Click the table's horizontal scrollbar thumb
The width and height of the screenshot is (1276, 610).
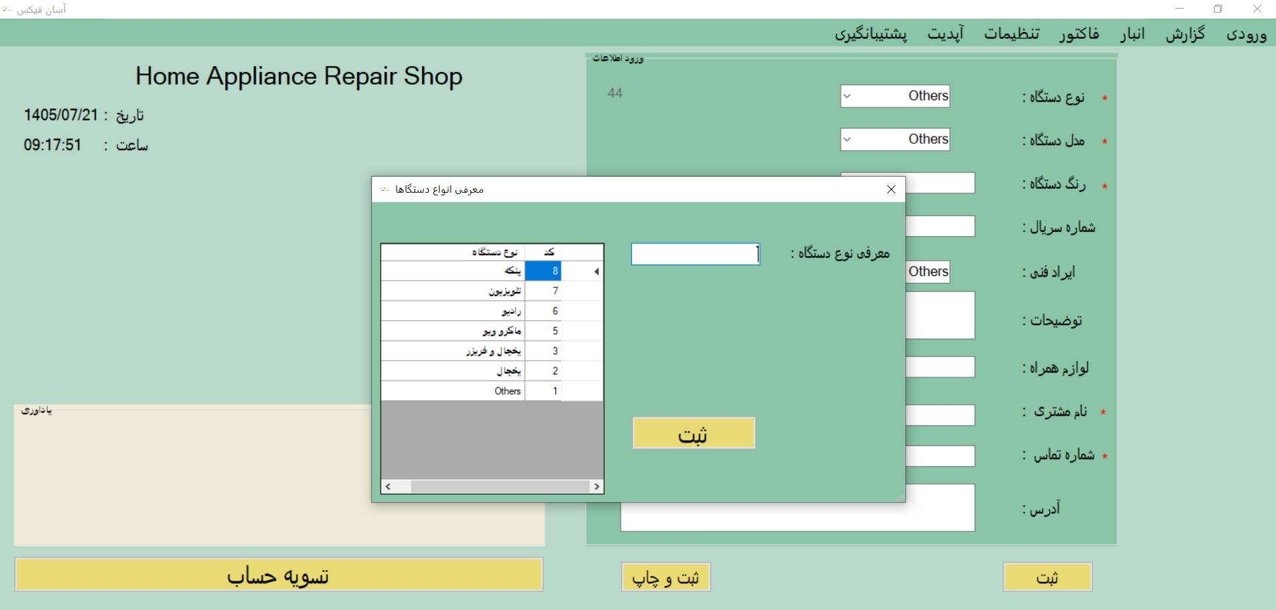pyautogui.click(x=500, y=487)
